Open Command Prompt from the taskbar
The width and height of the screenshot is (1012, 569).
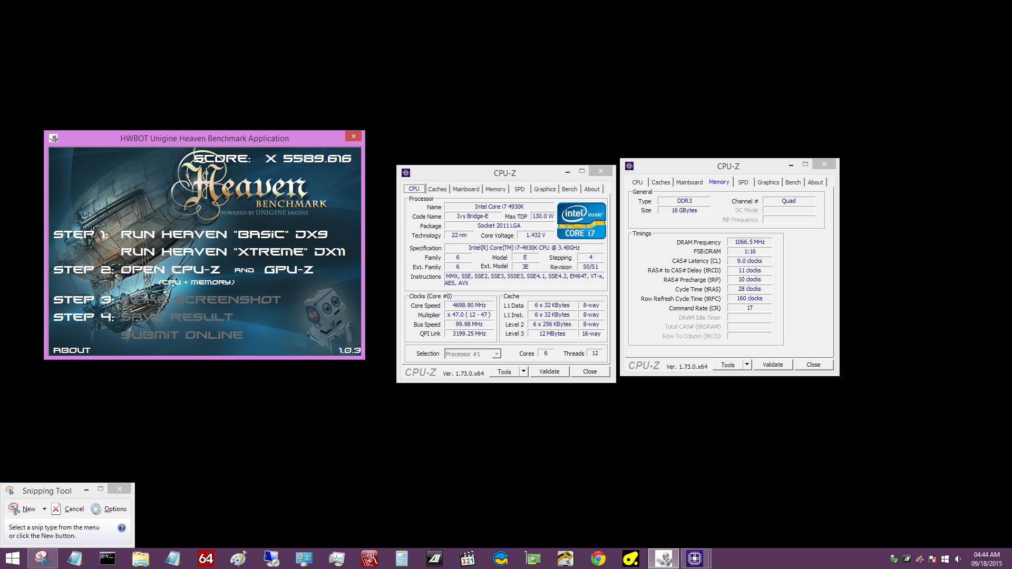point(108,558)
